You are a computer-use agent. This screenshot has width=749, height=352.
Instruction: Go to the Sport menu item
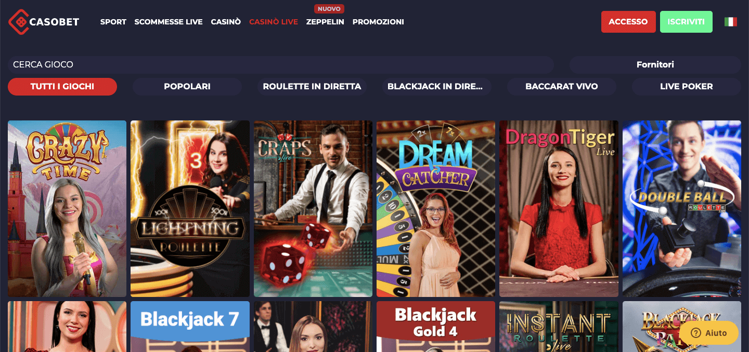tap(113, 22)
